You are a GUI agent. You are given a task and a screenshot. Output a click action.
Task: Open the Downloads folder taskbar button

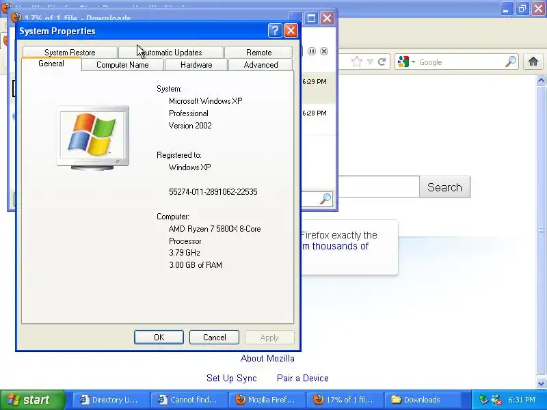pyautogui.click(x=422, y=400)
